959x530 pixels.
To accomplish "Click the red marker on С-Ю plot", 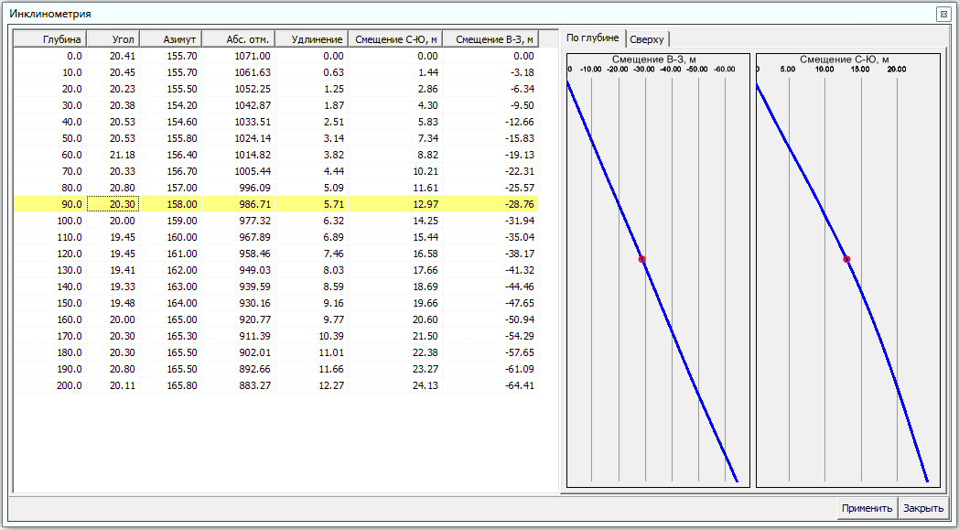I will 846,259.
